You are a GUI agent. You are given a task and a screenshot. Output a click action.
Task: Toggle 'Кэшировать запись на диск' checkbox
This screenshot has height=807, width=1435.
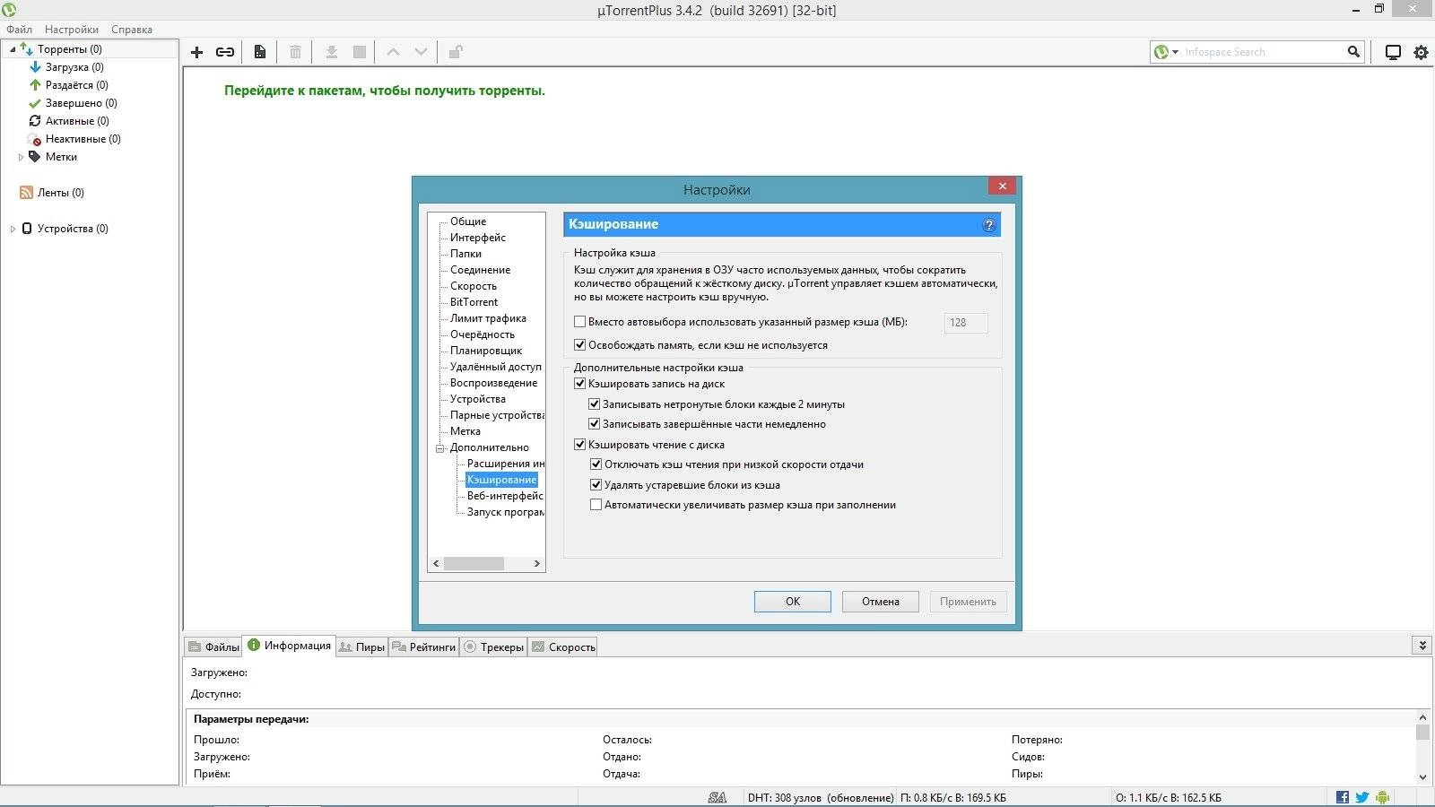[579, 384]
